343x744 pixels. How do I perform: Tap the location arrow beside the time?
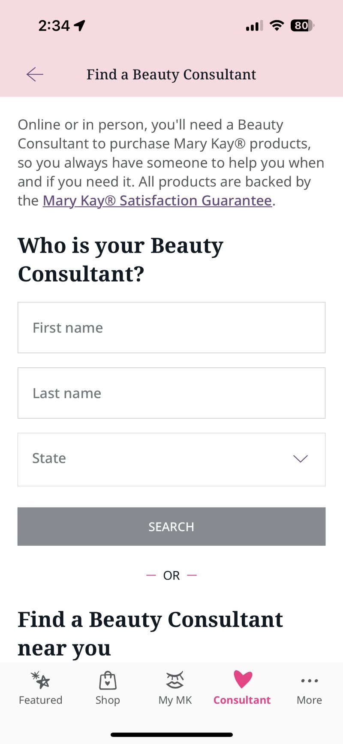pyautogui.click(x=80, y=26)
